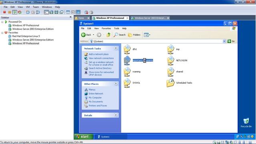Click the Search toolbar button
The image size is (256, 144).
tap(120, 35)
